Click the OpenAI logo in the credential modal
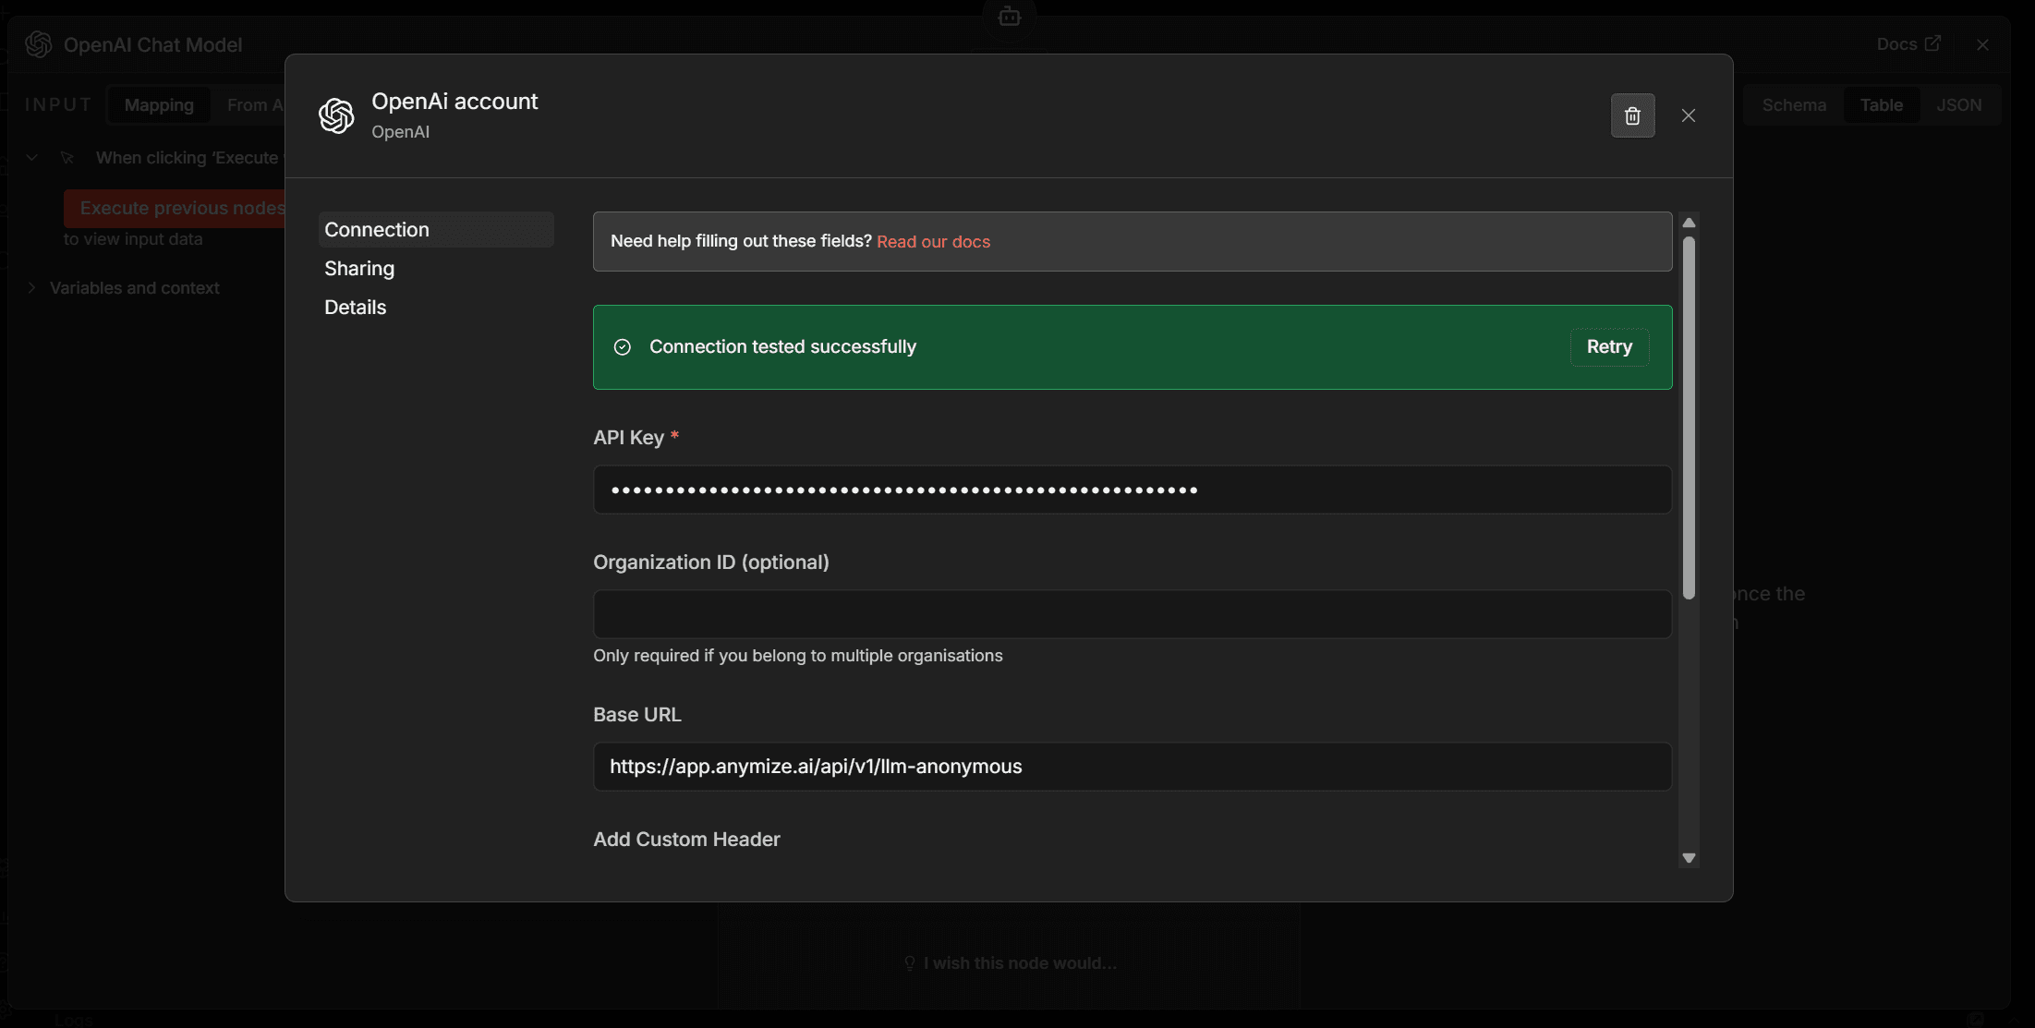 pos(336,115)
